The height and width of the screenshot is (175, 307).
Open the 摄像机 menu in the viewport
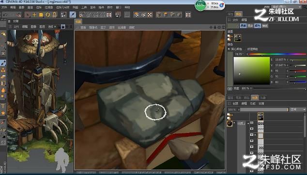point(93,28)
